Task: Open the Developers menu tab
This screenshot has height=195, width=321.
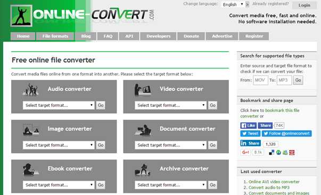Action: [x=158, y=36]
